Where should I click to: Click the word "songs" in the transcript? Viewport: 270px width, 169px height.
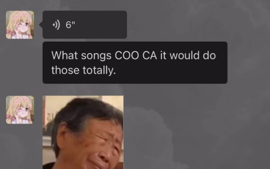(96, 56)
